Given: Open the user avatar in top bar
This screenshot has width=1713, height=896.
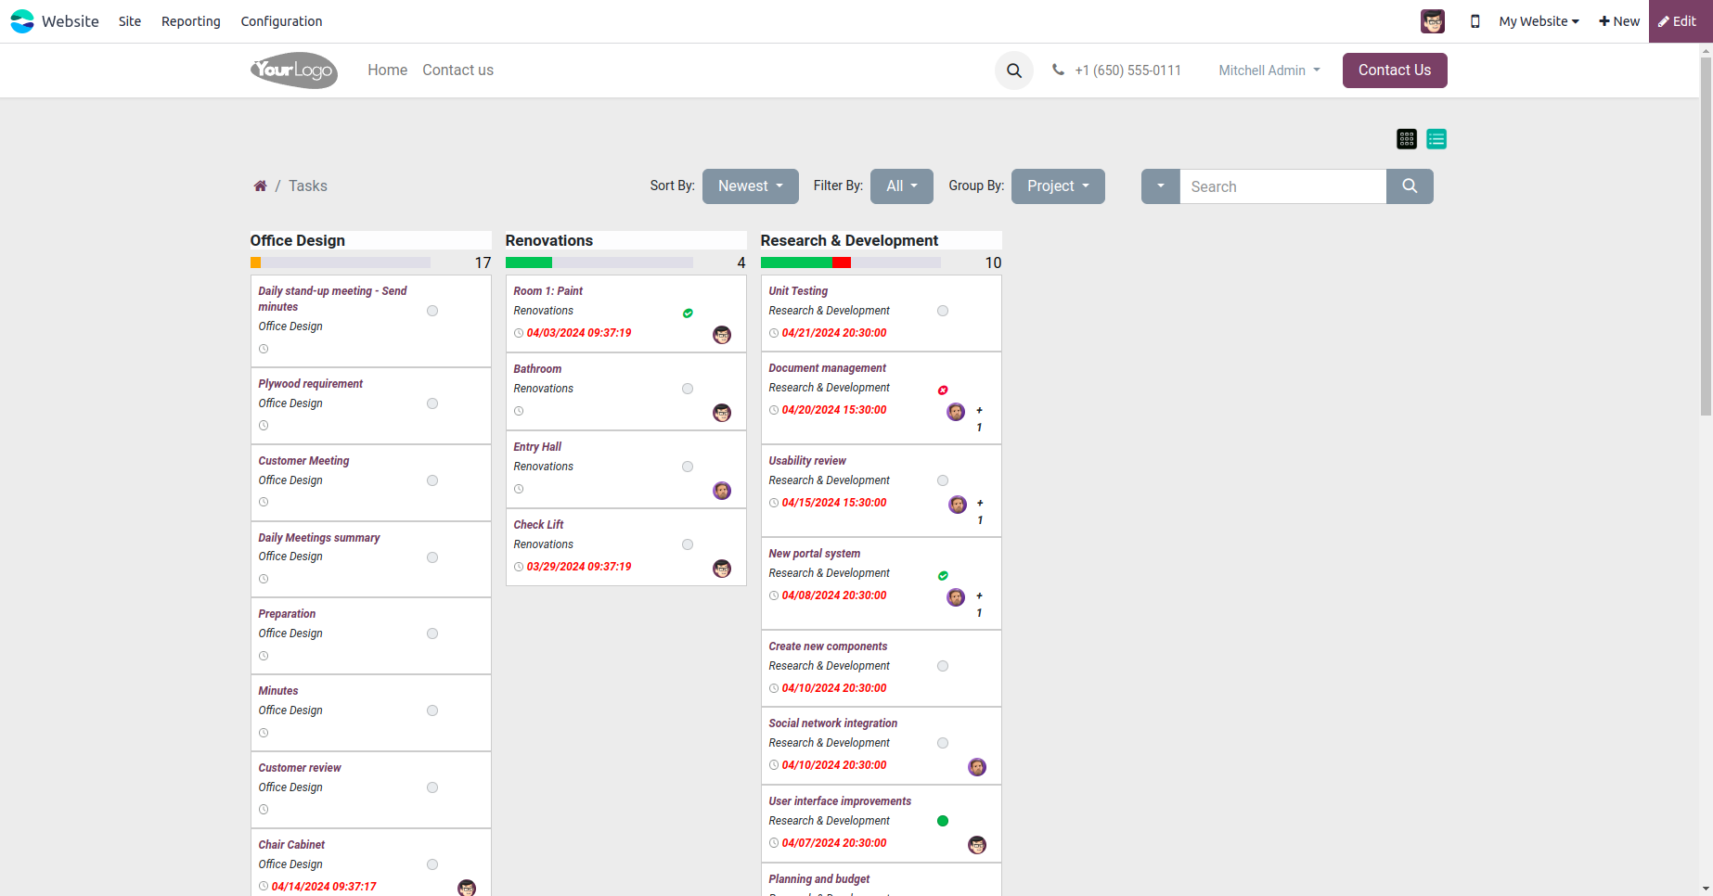Looking at the screenshot, I should [1433, 21].
